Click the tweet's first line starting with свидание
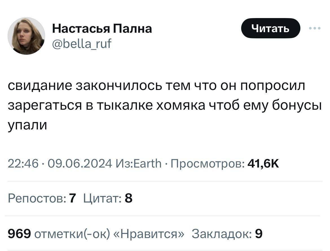The image size is (330, 251). pos(157,86)
